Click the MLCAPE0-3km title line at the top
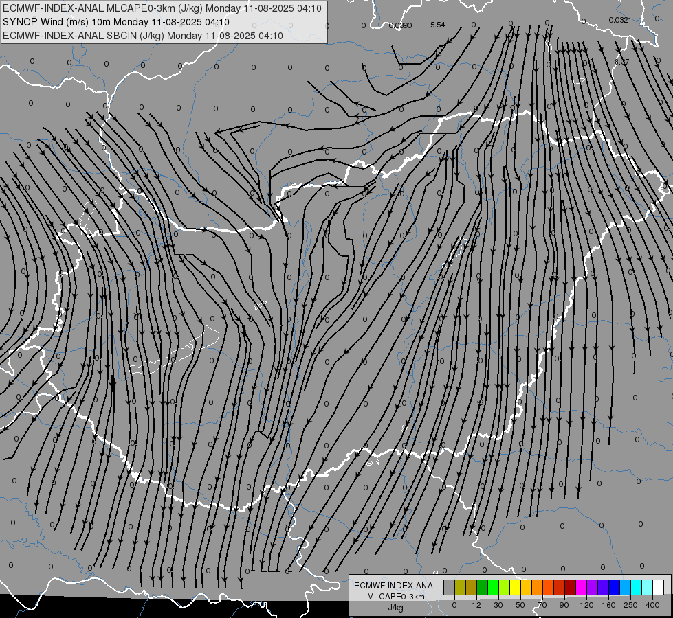The width and height of the screenshot is (673, 618). 162,8
